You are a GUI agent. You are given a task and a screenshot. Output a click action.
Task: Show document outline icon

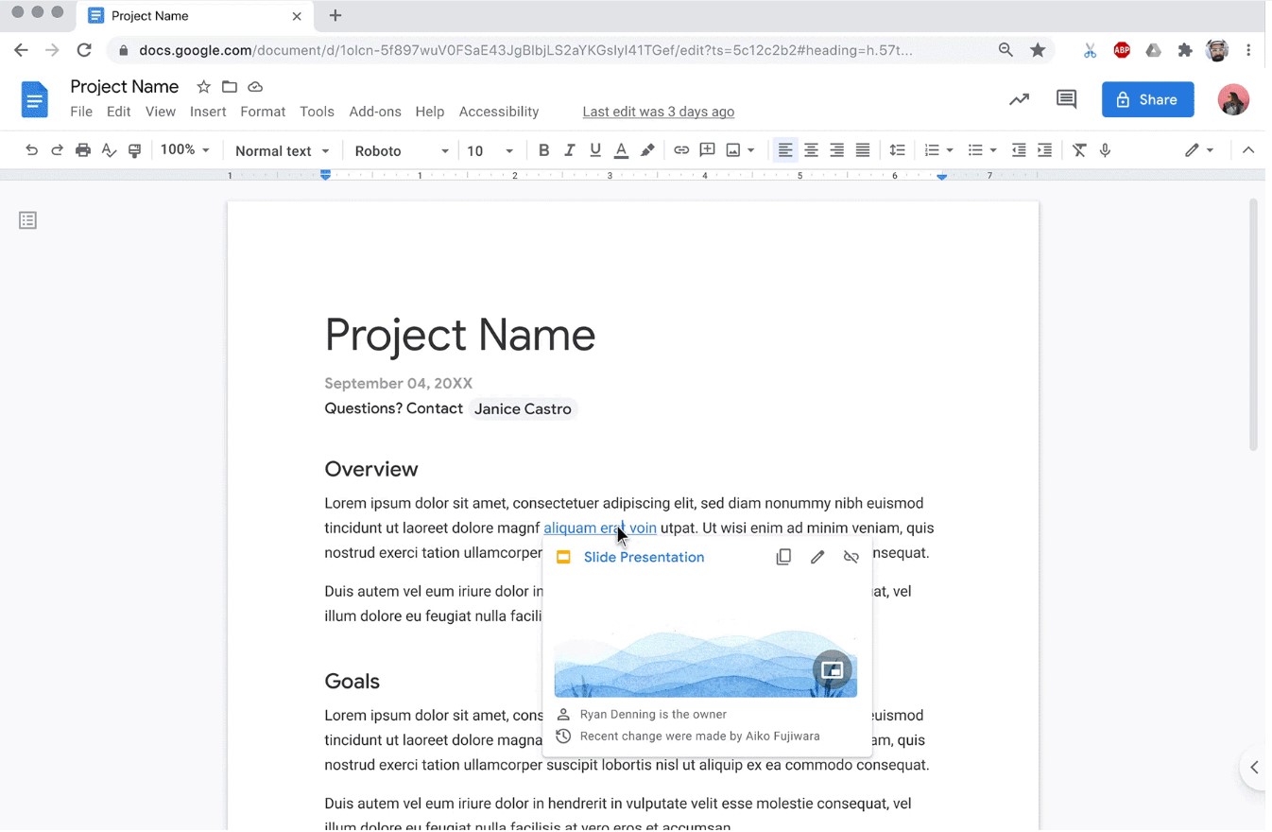point(28,220)
